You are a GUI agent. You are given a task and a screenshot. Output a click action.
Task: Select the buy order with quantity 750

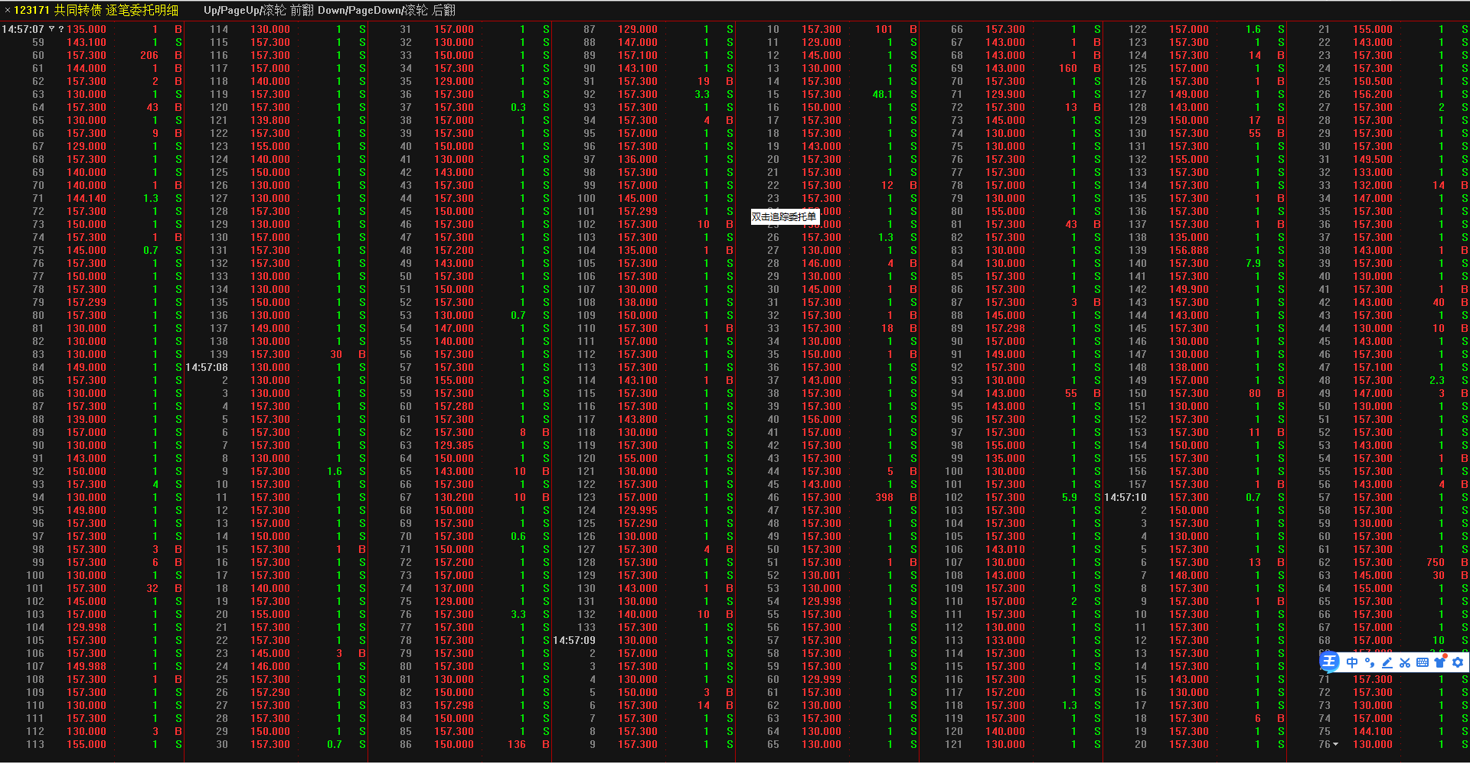(x=1435, y=562)
